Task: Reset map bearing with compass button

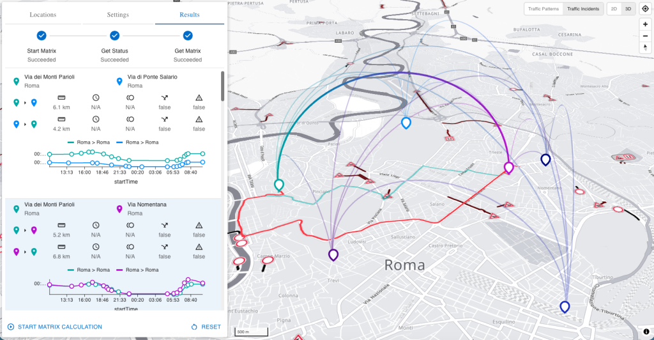Action: 645,47
